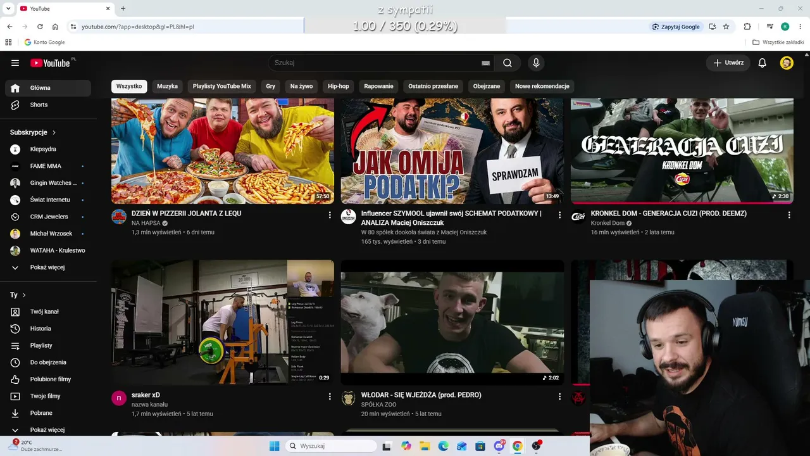
Task: Click the Chrome address bar URL
Action: point(138,27)
